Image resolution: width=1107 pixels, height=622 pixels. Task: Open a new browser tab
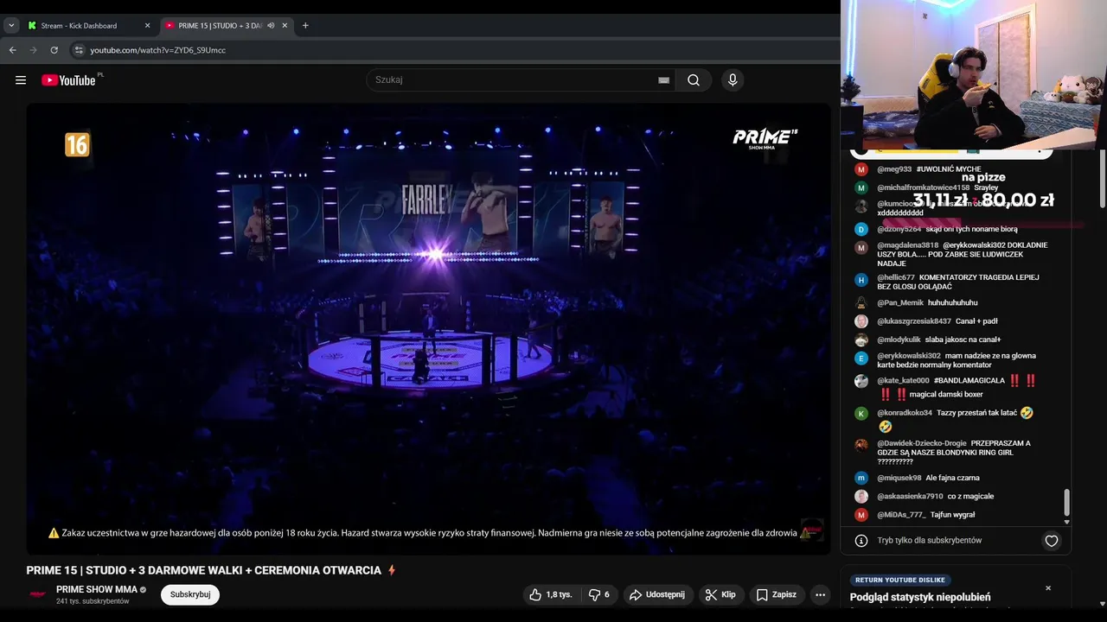click(x=305, y=26)
